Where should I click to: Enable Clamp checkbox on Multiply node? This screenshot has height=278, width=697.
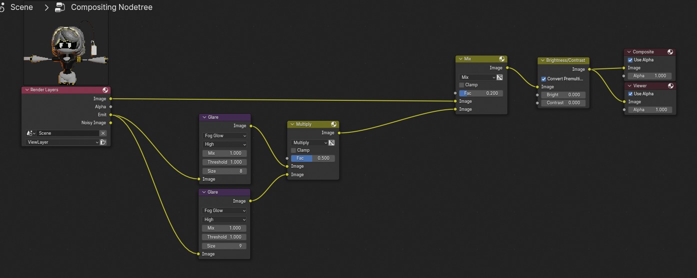point(294,150)
